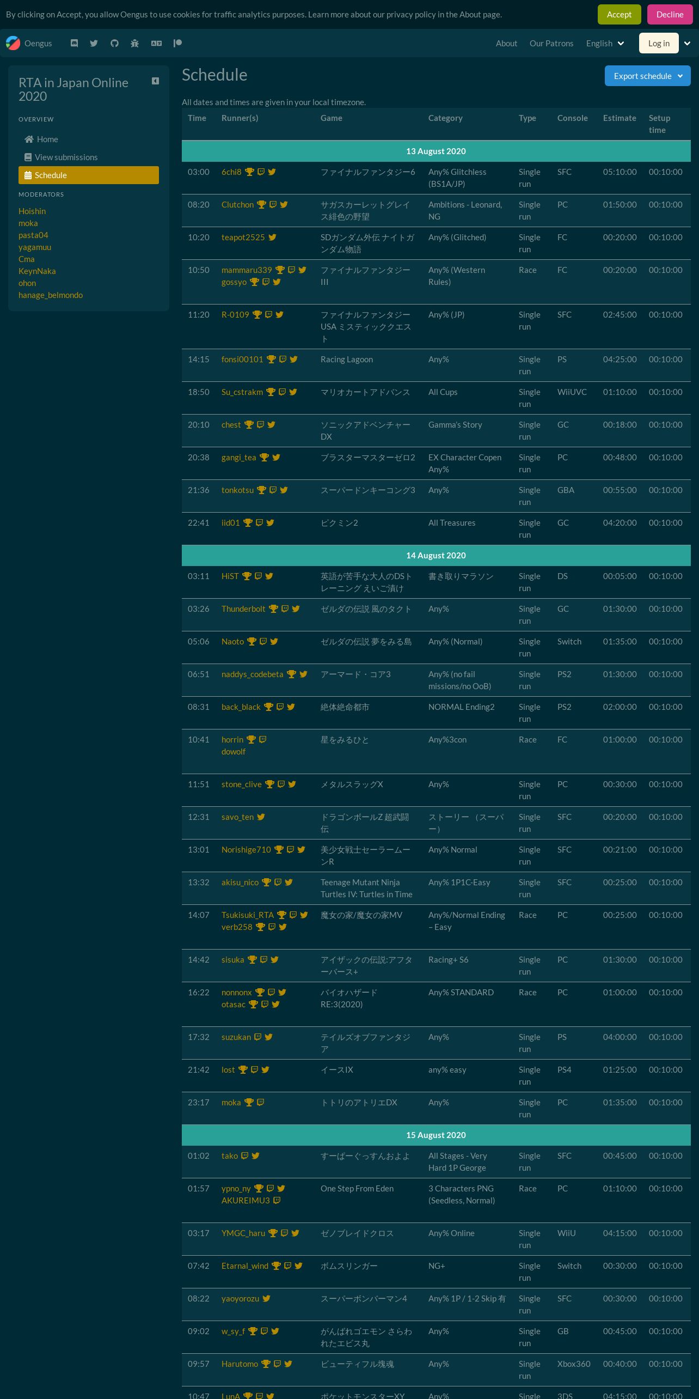The image size is (699, 1399).
Task: Open moderator yagamuu's profile
Action: coord(35,247)
